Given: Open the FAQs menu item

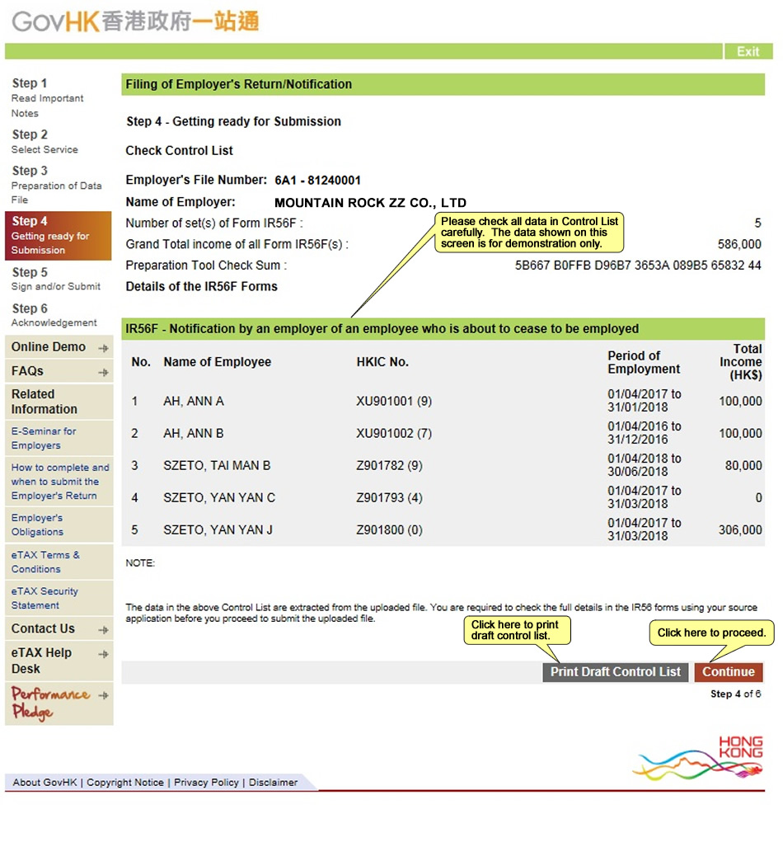Looking at the screenshot, I should tap(59, 371).
